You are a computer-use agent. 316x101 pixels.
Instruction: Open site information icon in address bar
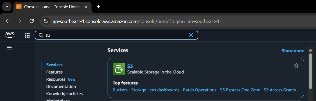(46, 21)
